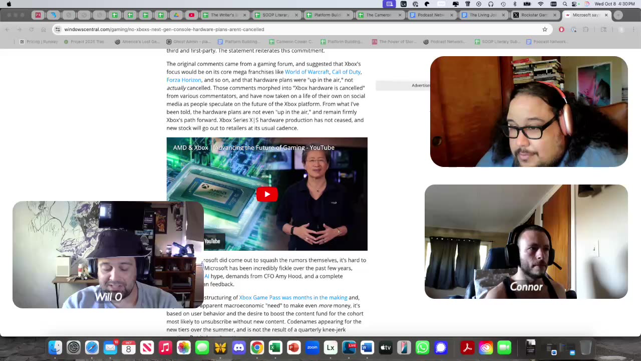Open the Cameron Cowan C... bookmark

coord(290,42)
